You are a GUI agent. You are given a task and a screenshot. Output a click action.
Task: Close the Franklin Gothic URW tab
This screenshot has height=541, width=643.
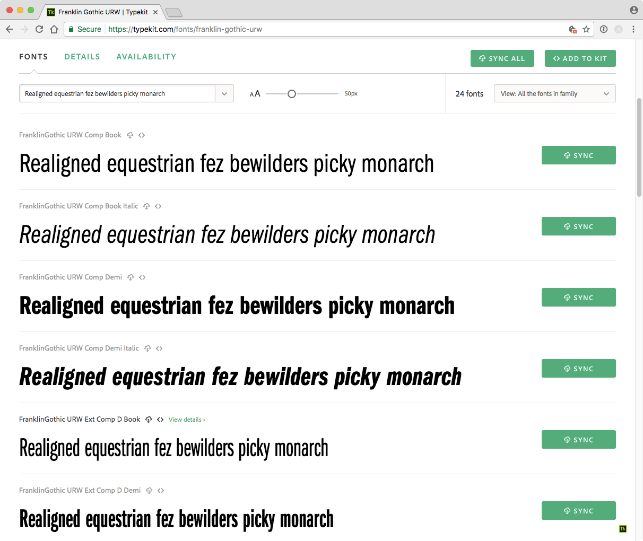coord(155,12)
